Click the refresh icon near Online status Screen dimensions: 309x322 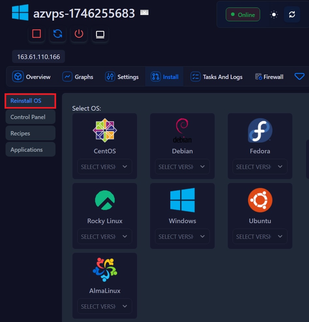[292, 15]
